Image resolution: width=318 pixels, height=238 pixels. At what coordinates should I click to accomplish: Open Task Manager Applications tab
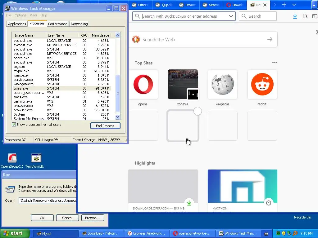pyautogui.click(x=17, y=24)
